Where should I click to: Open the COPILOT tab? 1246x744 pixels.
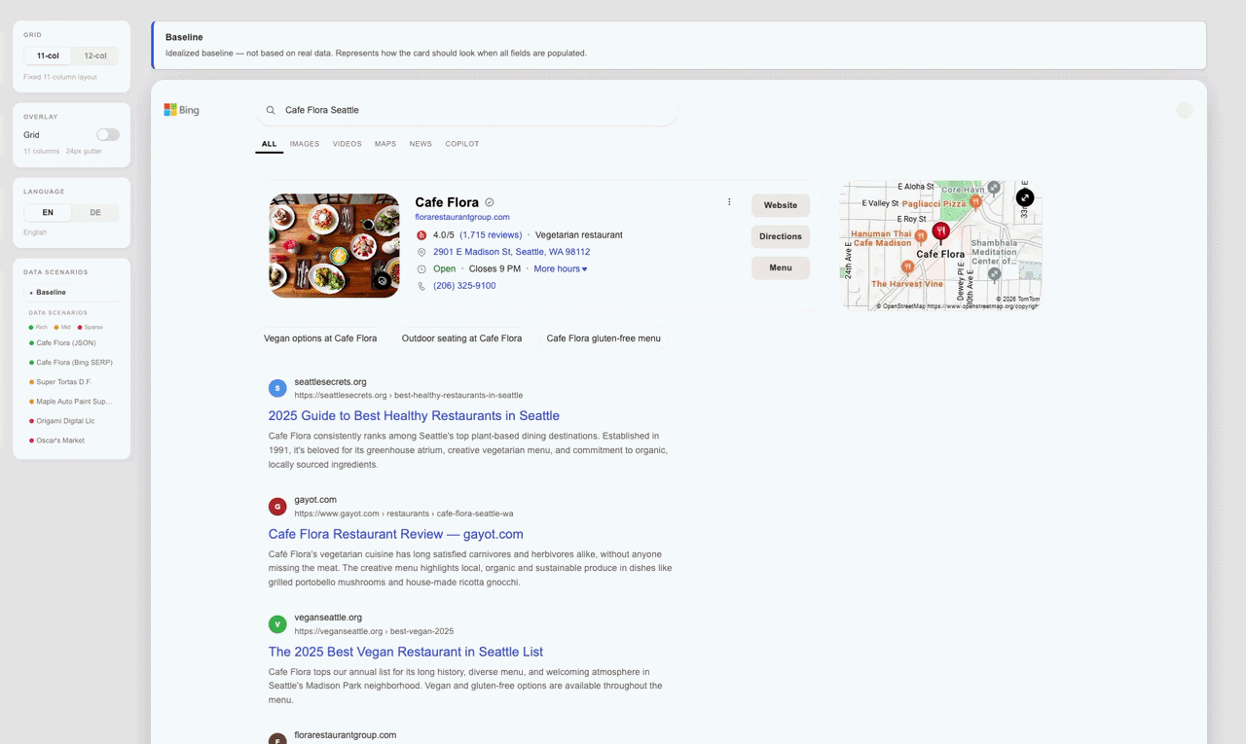(x=461, y=143)
